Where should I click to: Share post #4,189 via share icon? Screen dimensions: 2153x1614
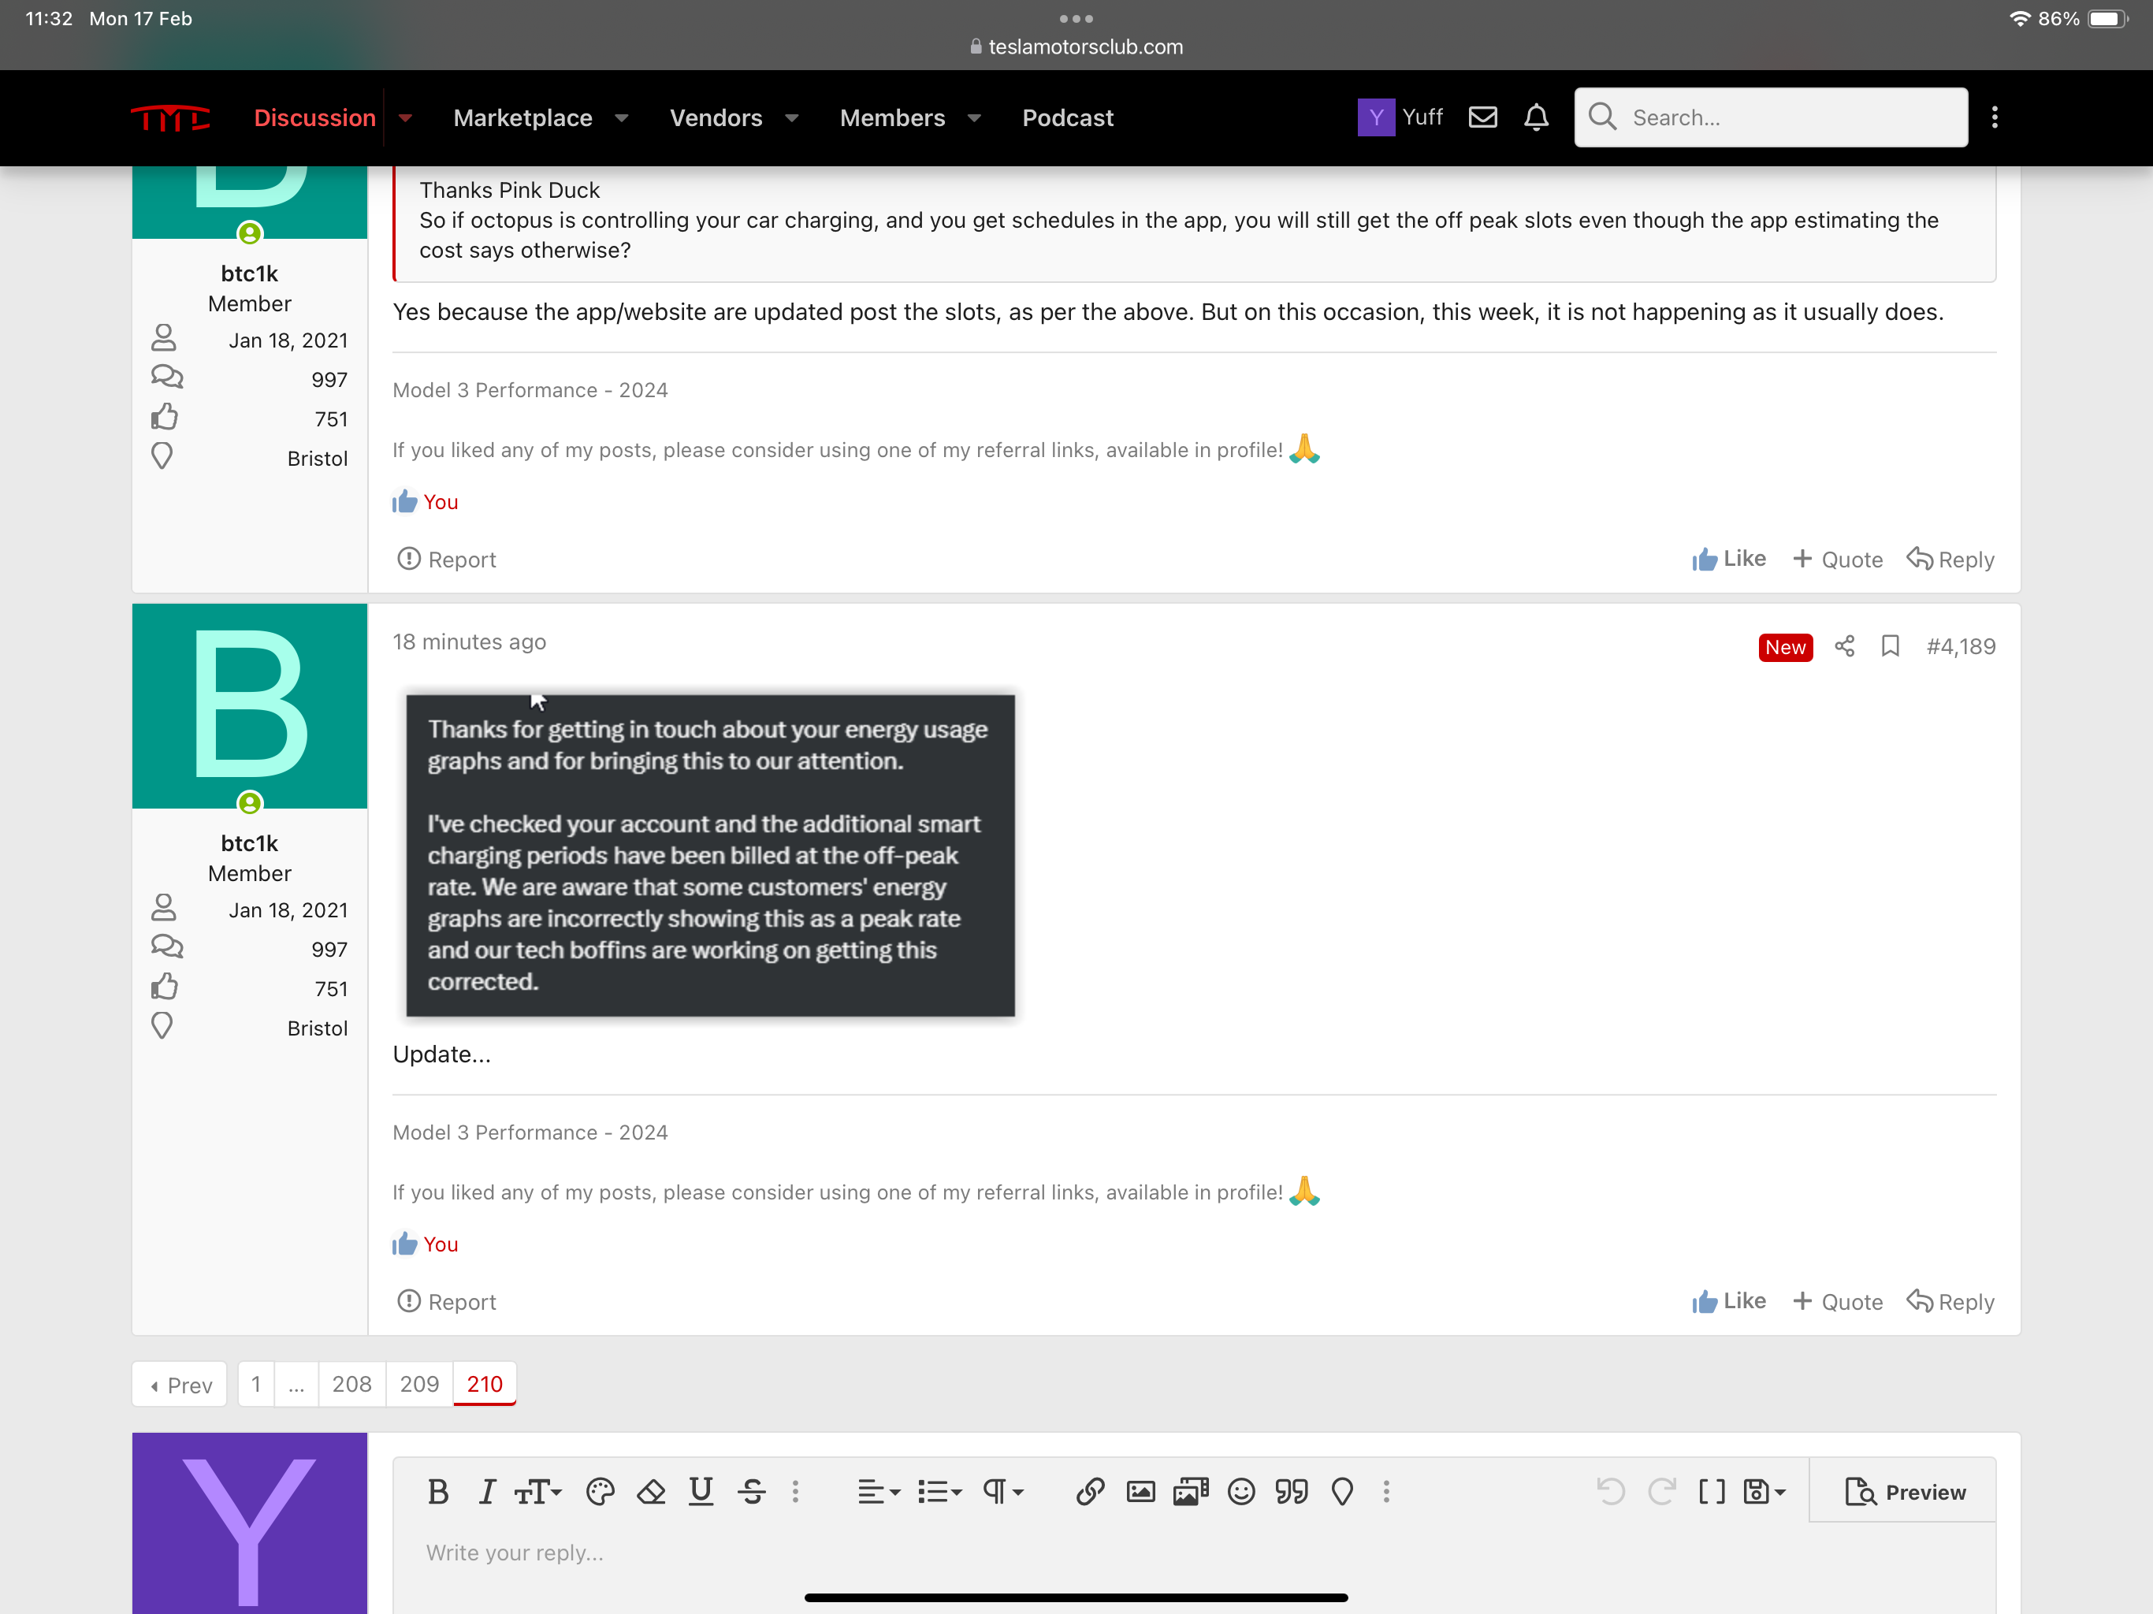(x=1843, y=646)
